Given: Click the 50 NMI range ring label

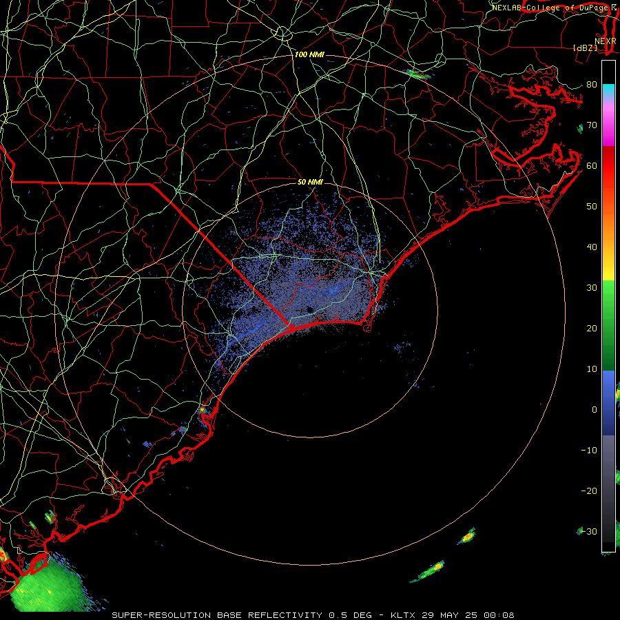Looking at the screenshot, I should (310, 183).
